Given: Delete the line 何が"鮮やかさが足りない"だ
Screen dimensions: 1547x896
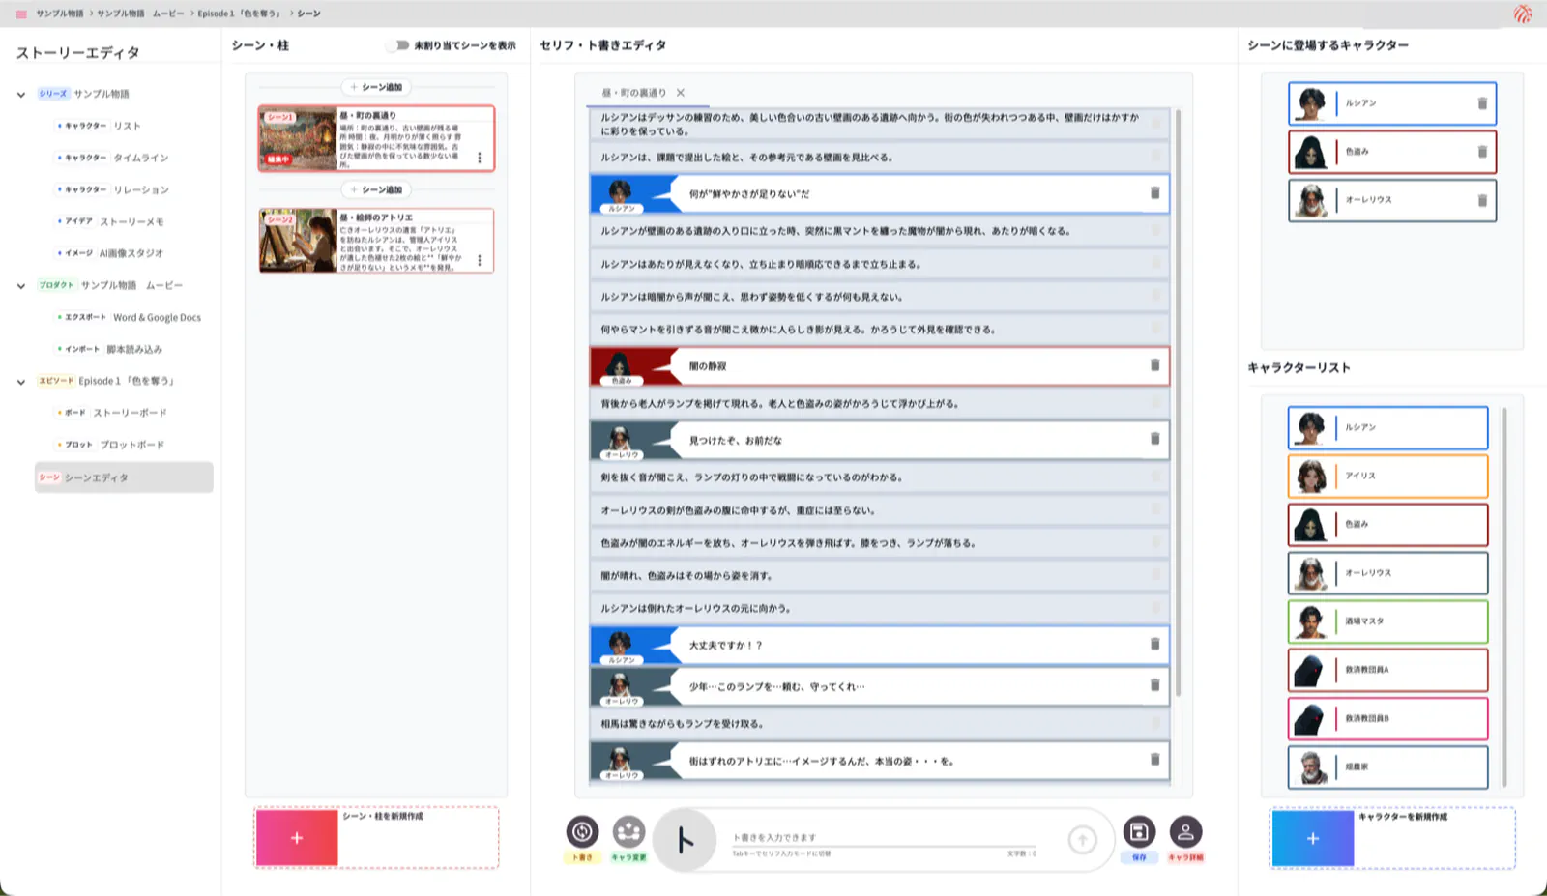Looking at the screenshot, I should point(1154,193).
